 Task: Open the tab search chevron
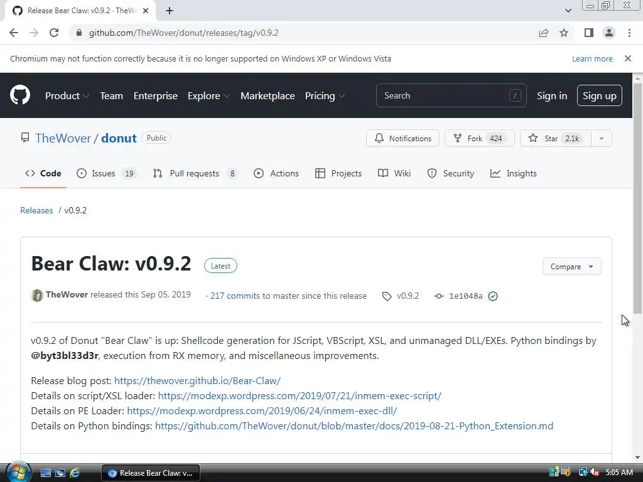568,11
